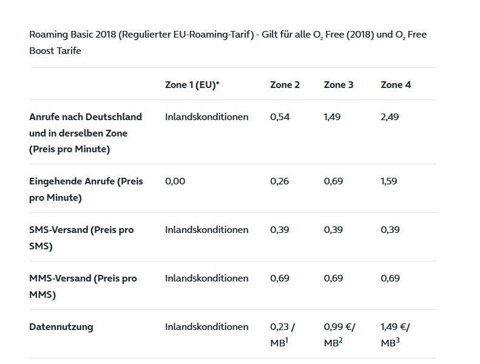
Task: Click the Zone 1 (EU)* column header
Action: pyautogui.click(x=192, y=85)
